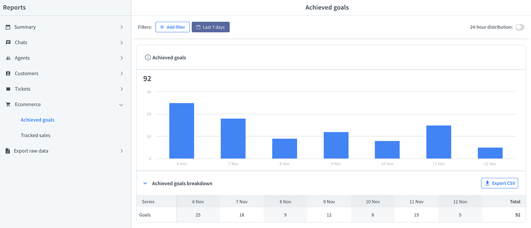The width and height of the screenshot is (531, 228).
Task: Click the 9 Nov bar in chart
Action: point(336,145)
